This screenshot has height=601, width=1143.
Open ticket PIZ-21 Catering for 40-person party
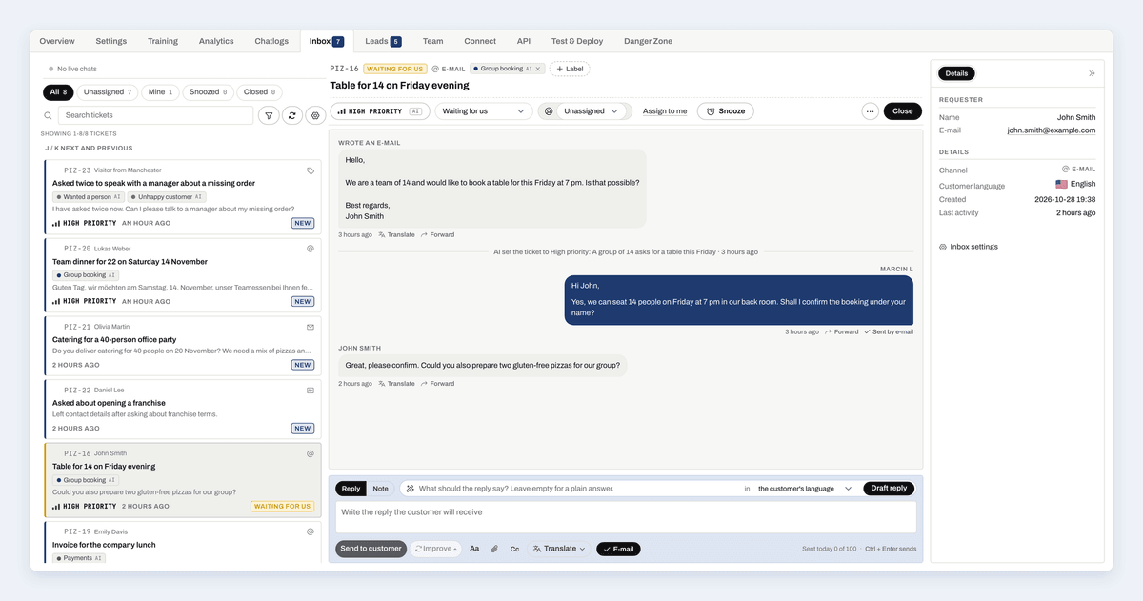point(183,346)
